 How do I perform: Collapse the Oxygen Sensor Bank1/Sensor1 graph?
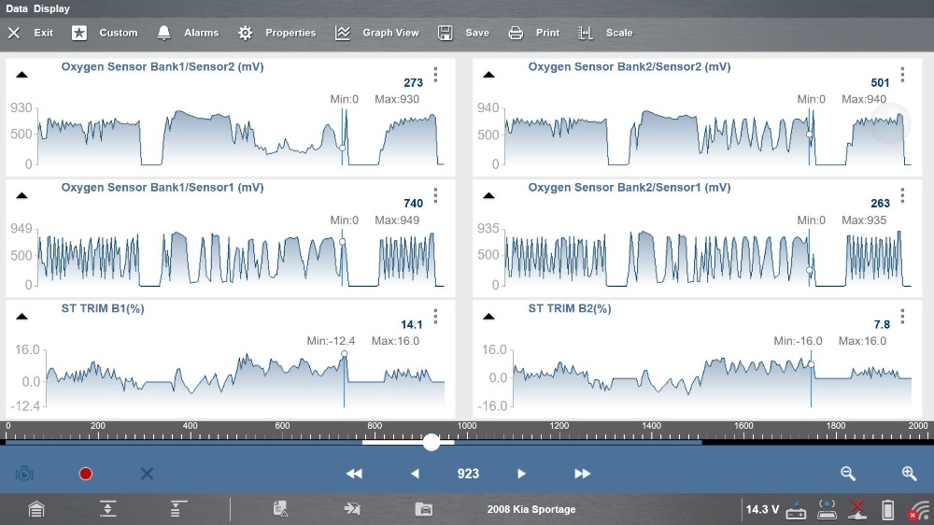click(x=22, y=195)
